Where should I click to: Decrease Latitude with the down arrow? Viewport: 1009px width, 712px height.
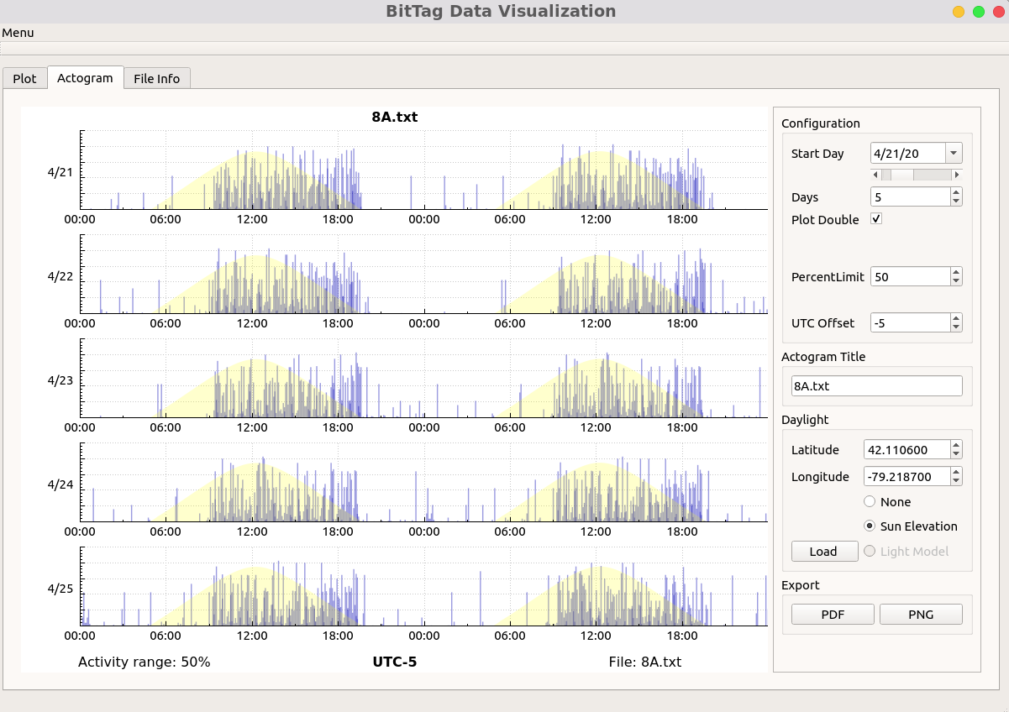click(x=956, y=454)
